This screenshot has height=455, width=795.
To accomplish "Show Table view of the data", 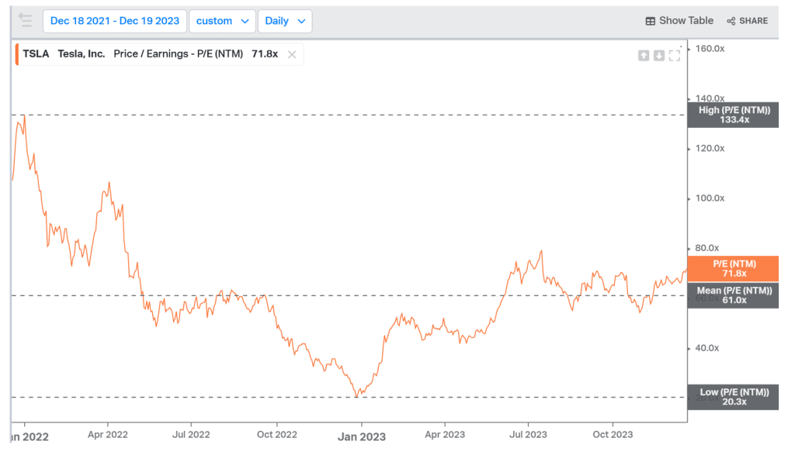I will point(679,21).
